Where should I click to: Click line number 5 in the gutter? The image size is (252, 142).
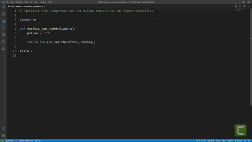point(15,29)
